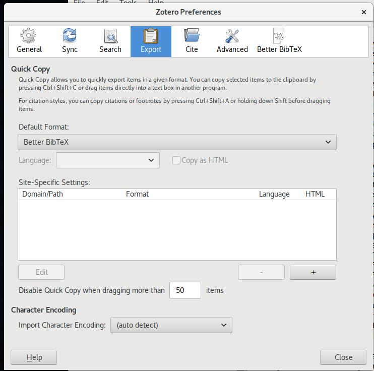The height and width of the screenshot is (371, 374).
Task: Click the Edit site-specific setting button
Action: (41, 272)
